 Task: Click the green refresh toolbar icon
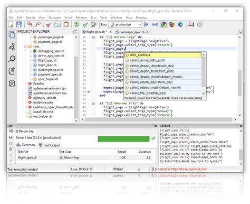pyautogui.click(x=76, y=24)
